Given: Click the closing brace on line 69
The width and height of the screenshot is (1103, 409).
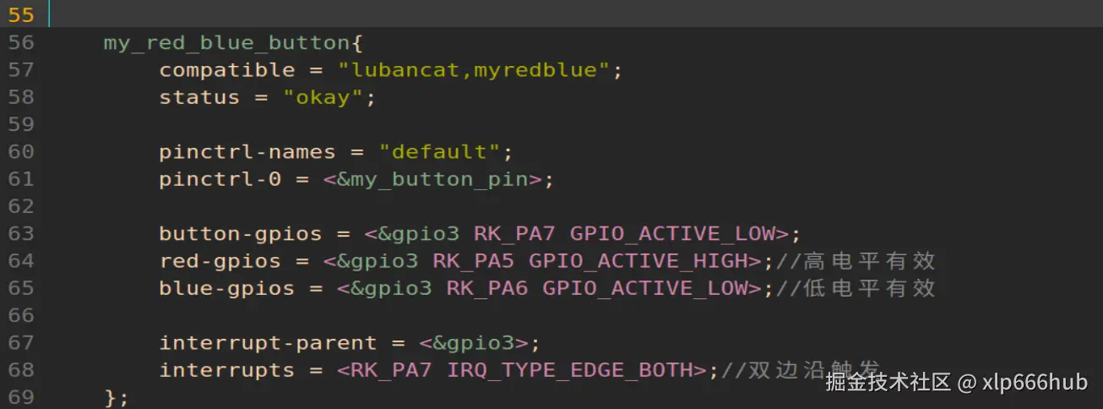Looking at the screenshot, I should click(111, 397).
